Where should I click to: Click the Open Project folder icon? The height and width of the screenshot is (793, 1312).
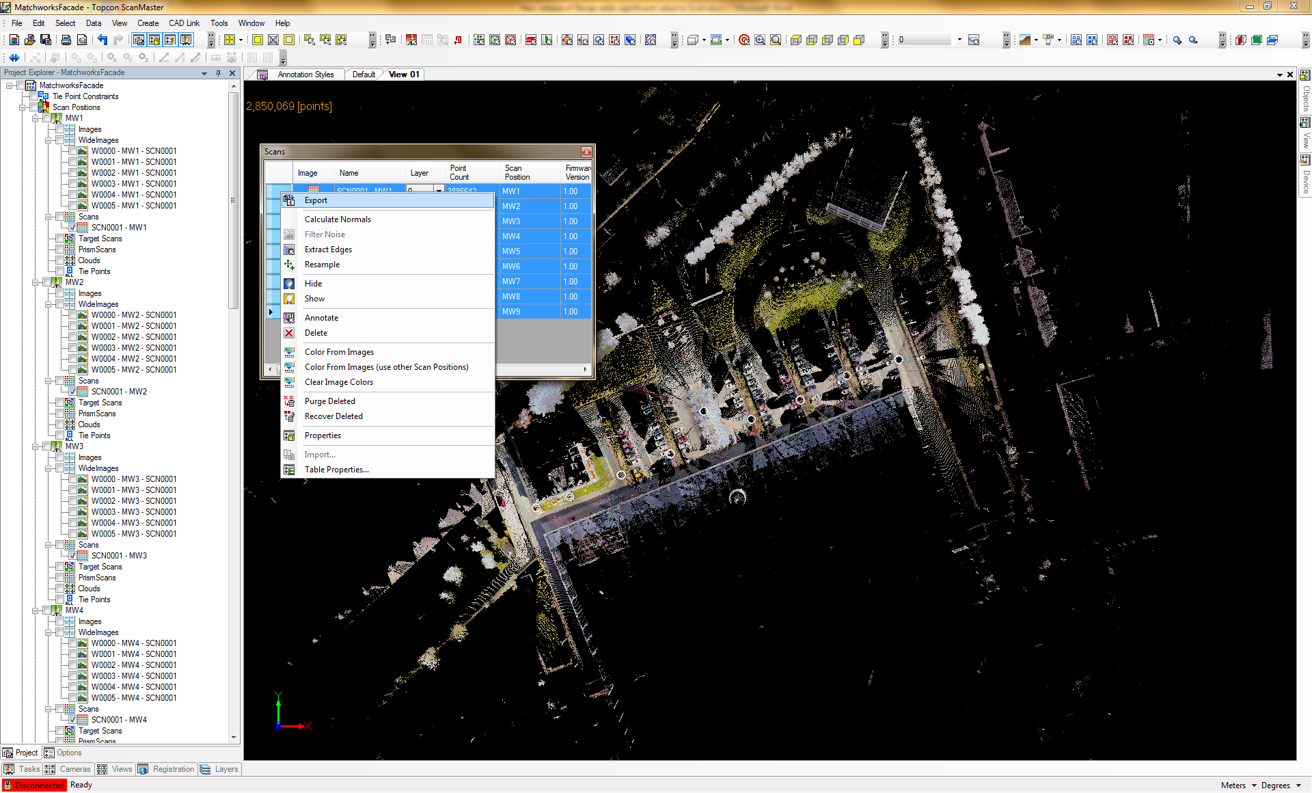29,40
